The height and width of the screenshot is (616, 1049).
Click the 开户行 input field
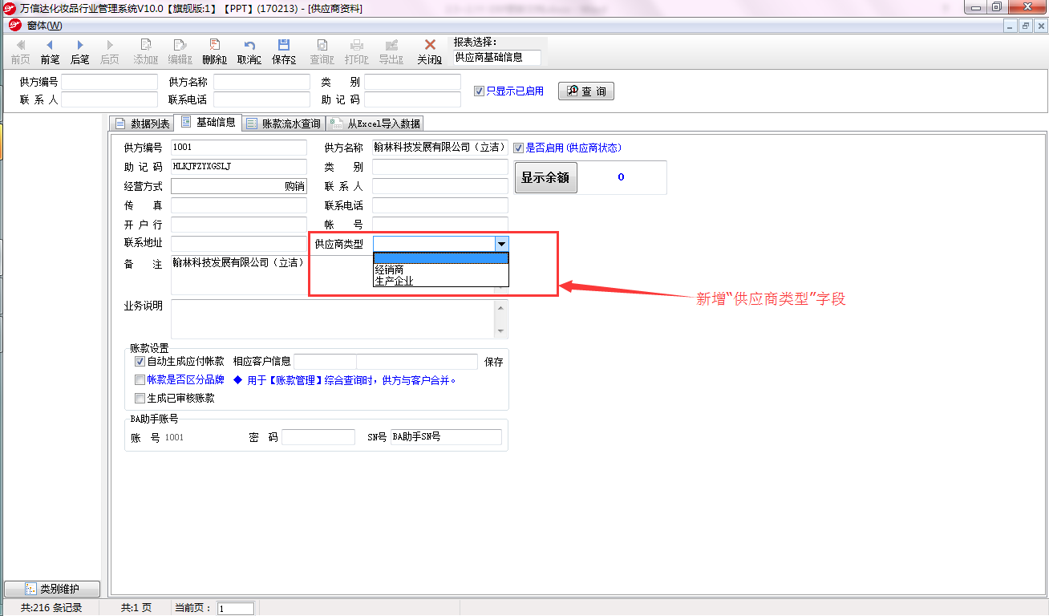point(239,225)
